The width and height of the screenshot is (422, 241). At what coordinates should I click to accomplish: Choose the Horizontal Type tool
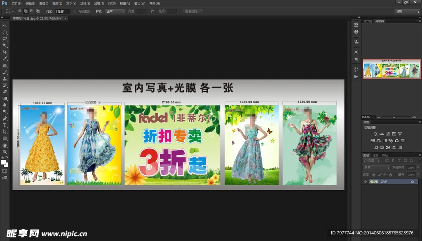coord(5,125)
